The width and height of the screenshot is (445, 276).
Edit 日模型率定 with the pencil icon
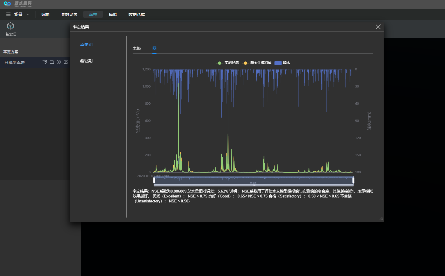coord(66,62)
